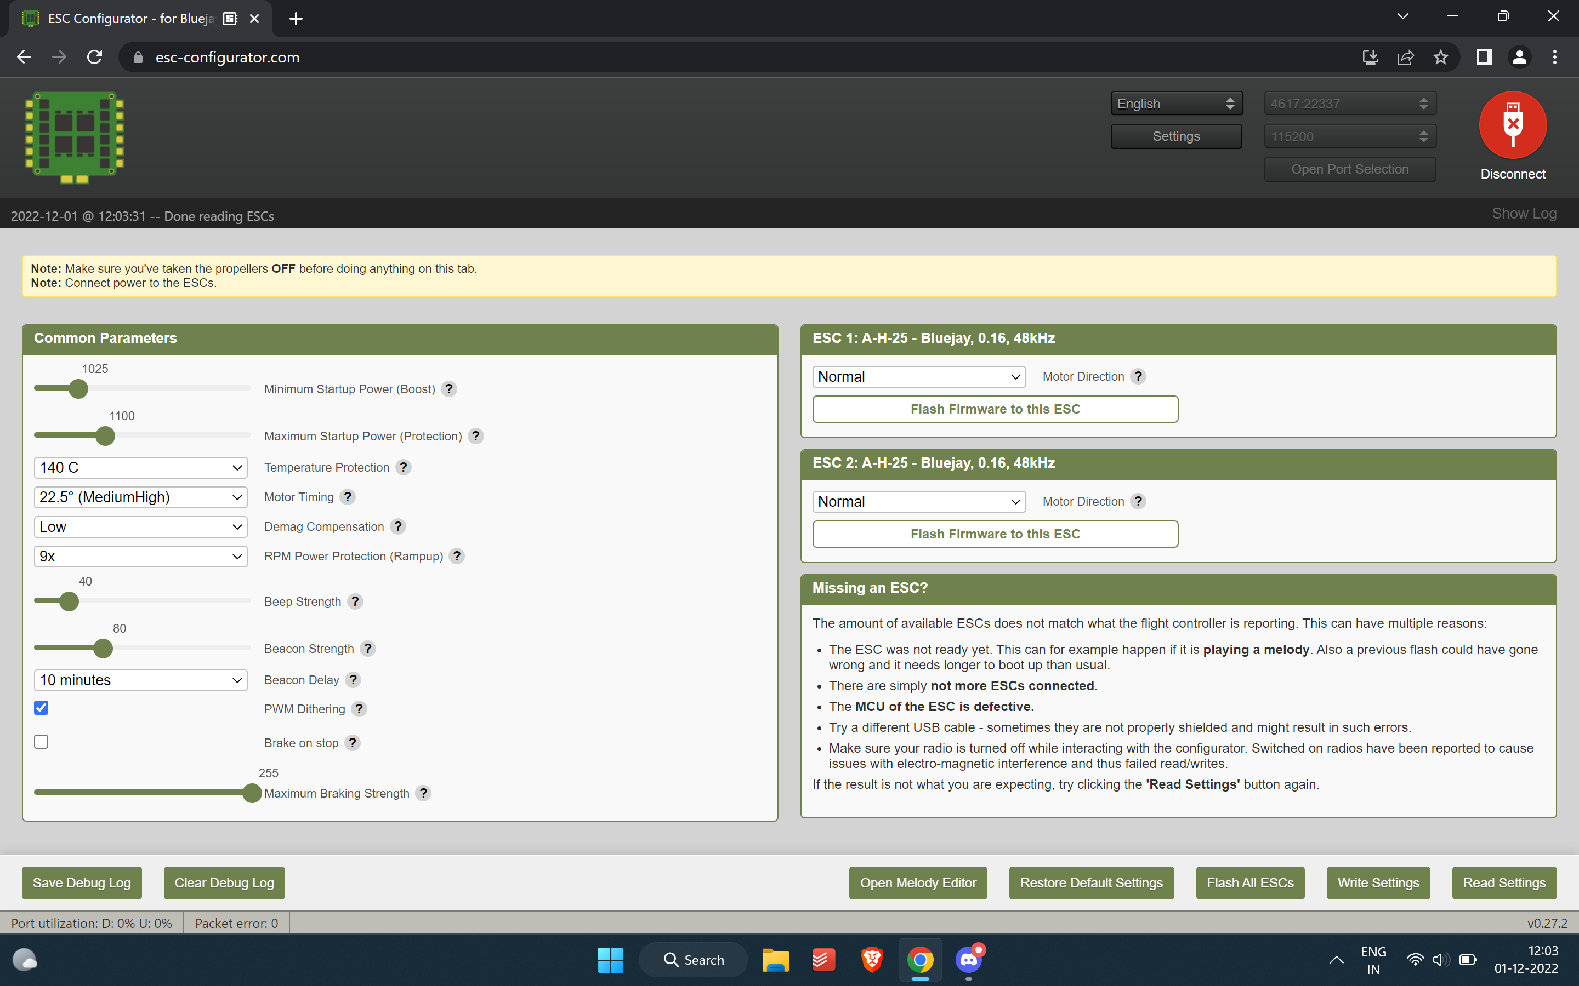This screenshot has width=1579, height=986.
Task: Open Discord from the taskbar
Action: pyautogui.click(x=969, y=959)
